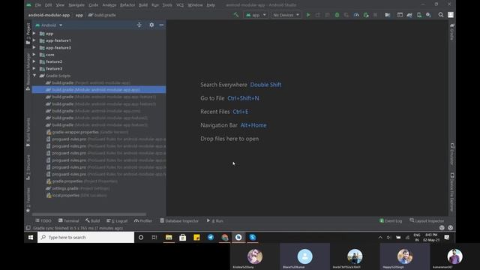Open Telegram from the taskbar
Screen dimensions: 480x270
211,237
